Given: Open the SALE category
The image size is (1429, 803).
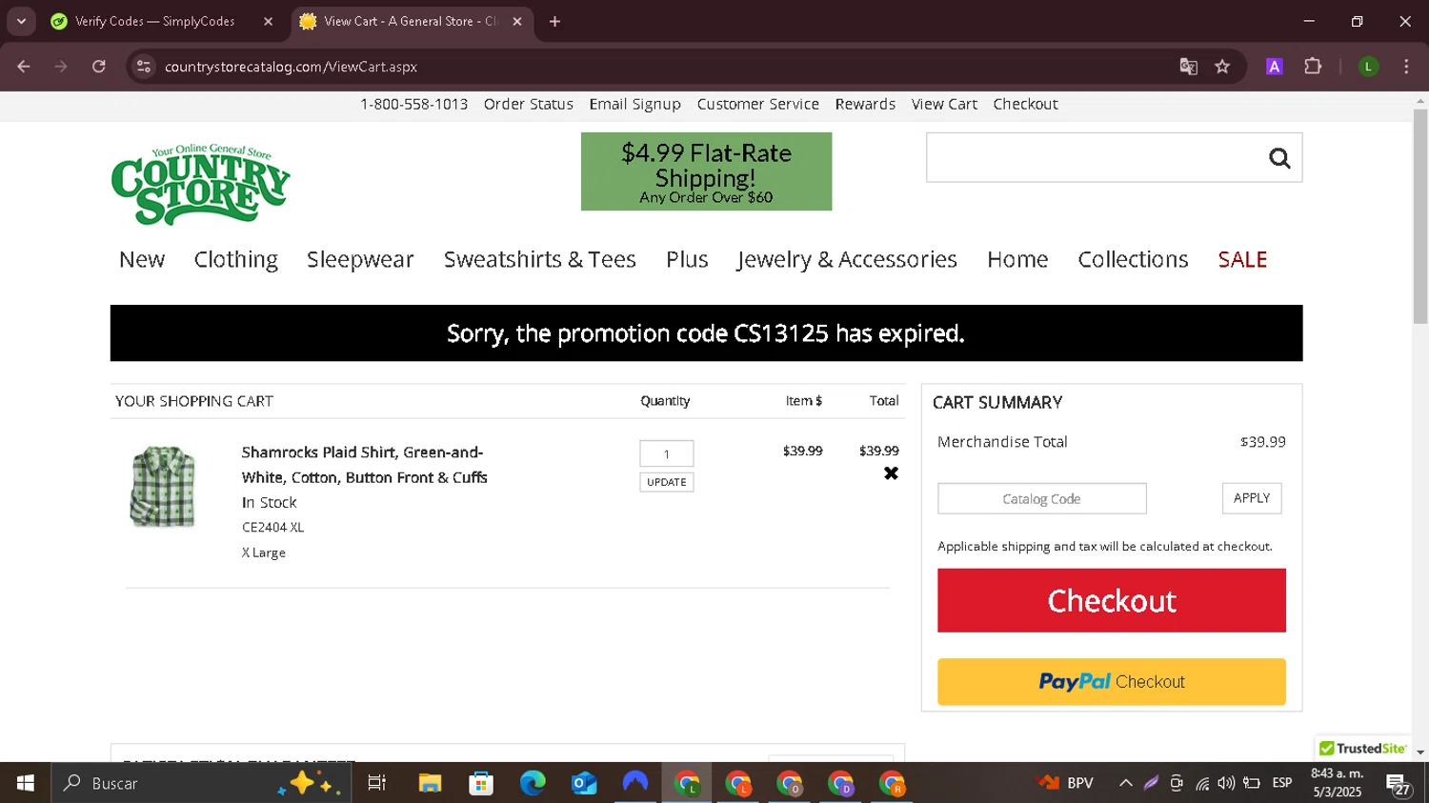Looking at the screenshot, I should coord(1242,259).
